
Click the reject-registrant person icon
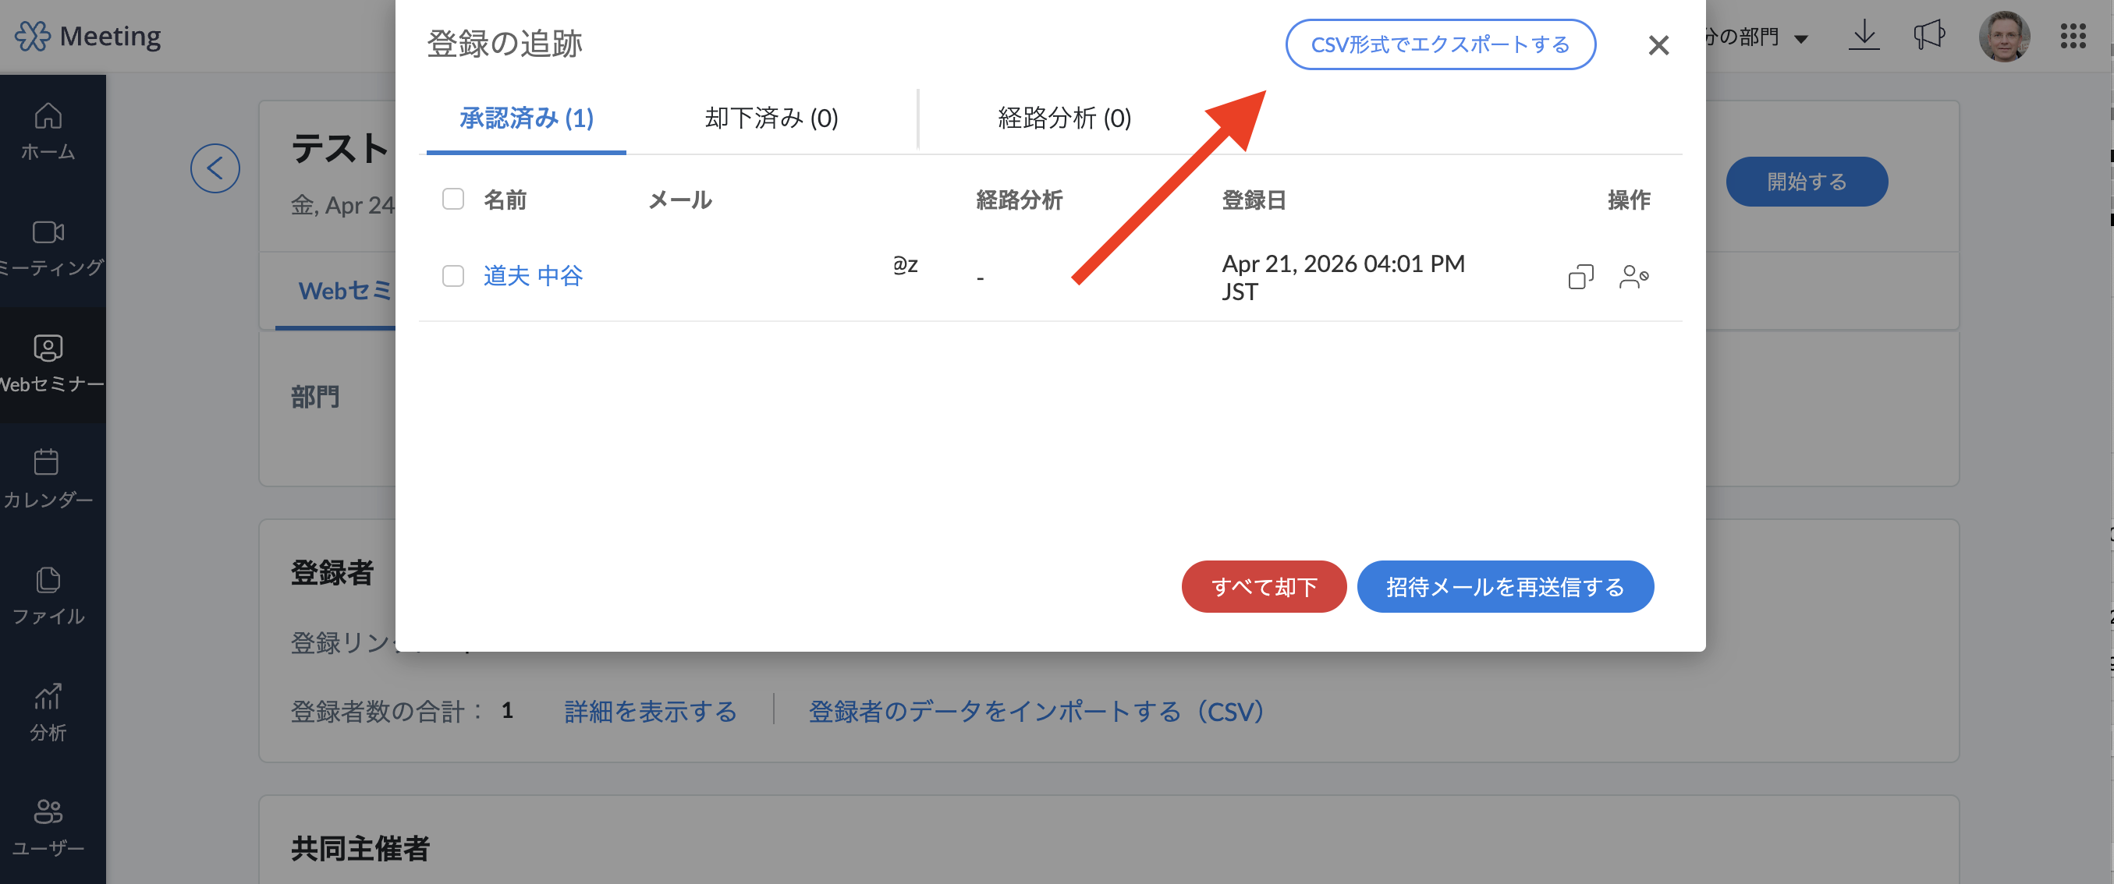pos(1633,277)
